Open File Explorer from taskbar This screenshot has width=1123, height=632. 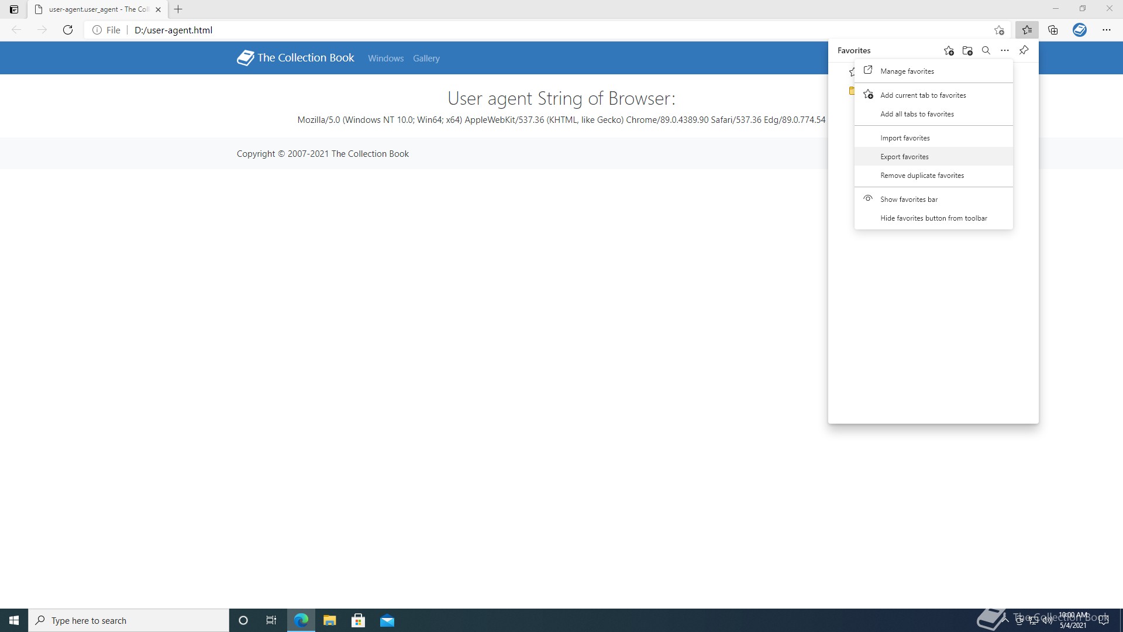coord(329,620)
